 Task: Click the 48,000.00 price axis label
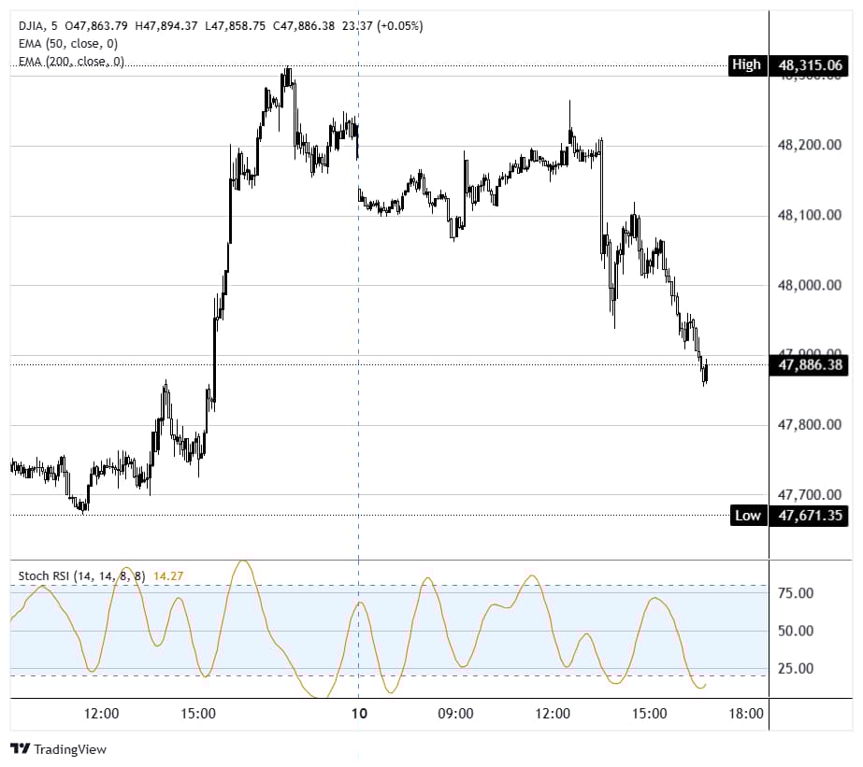click(809, 285)
